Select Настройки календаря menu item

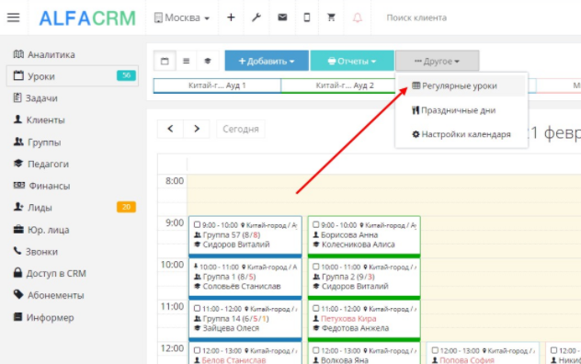pos(461,134)
